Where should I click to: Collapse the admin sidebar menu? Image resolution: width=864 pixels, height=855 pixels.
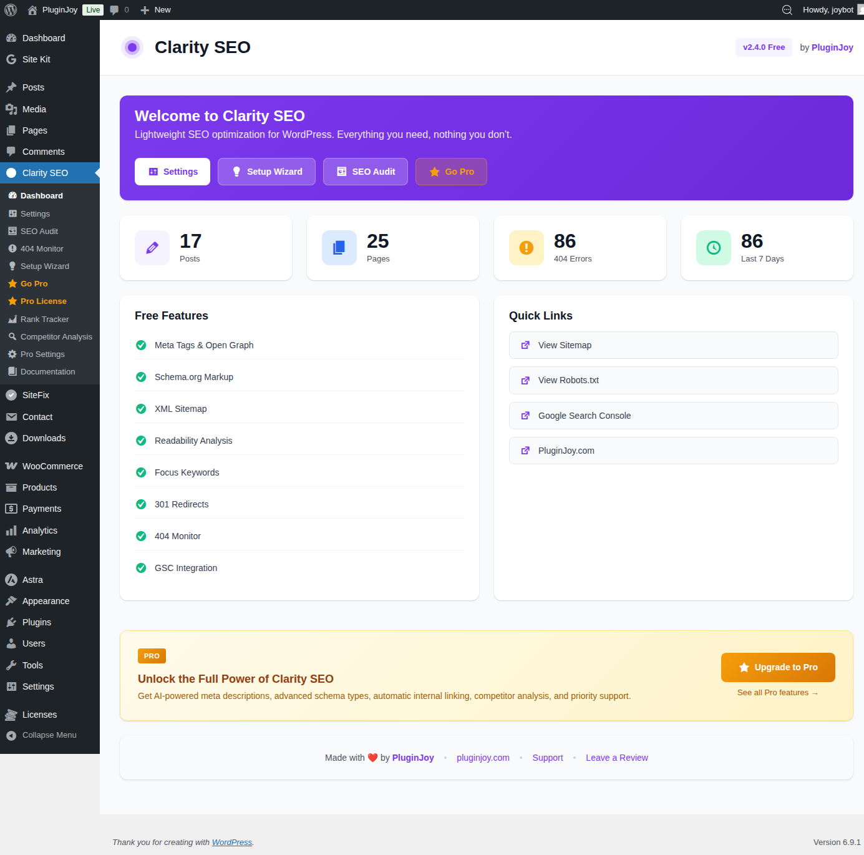pyautogui.click(x=49, y=735)
